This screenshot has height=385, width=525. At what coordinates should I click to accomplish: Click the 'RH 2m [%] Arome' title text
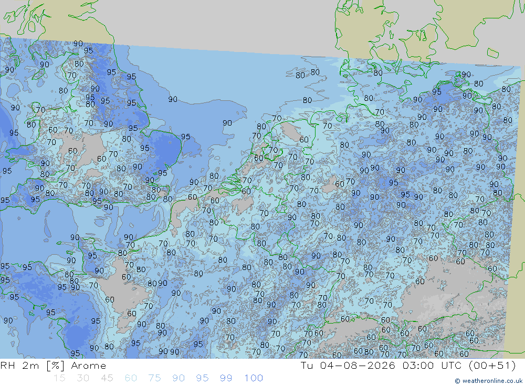[x=53, y=366]
